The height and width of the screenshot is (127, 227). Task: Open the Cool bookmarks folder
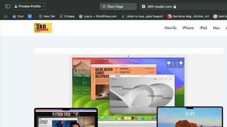tap(18, 17)
